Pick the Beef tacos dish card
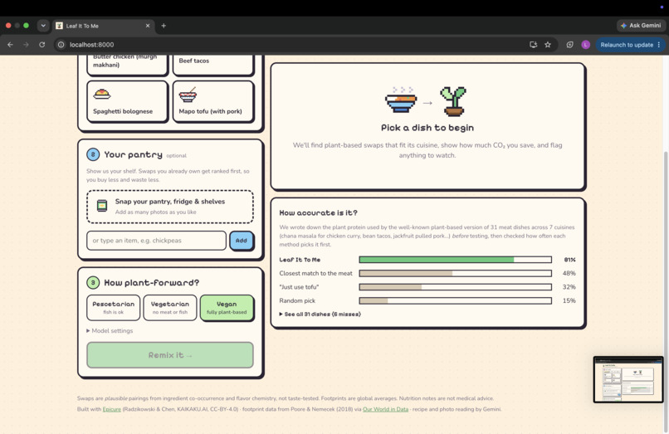 213,65
